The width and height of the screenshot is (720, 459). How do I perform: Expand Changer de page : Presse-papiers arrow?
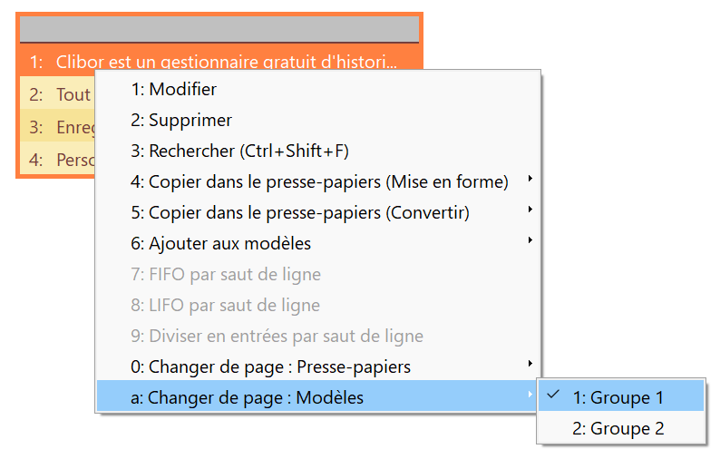point(530,364)
